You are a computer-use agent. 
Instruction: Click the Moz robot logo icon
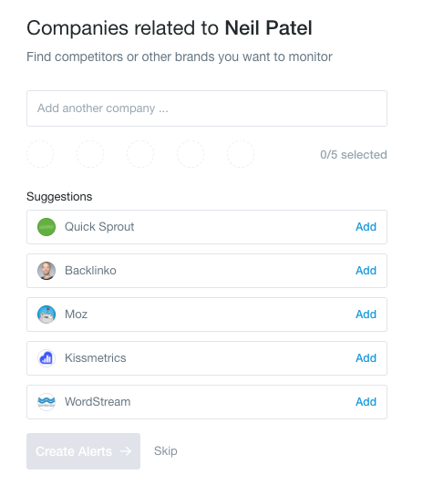(x=46, y=315)
